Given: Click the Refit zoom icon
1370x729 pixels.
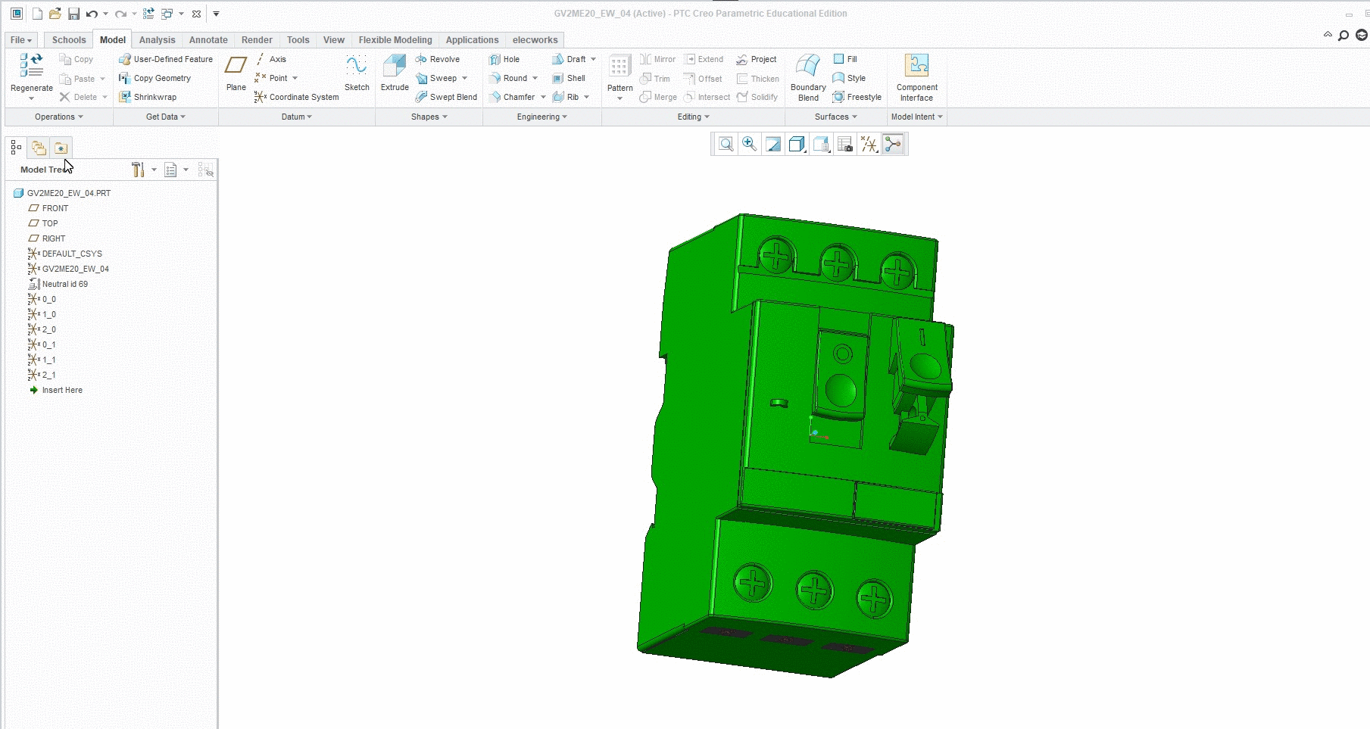Looking at the screenshot, I should point(726,144).
